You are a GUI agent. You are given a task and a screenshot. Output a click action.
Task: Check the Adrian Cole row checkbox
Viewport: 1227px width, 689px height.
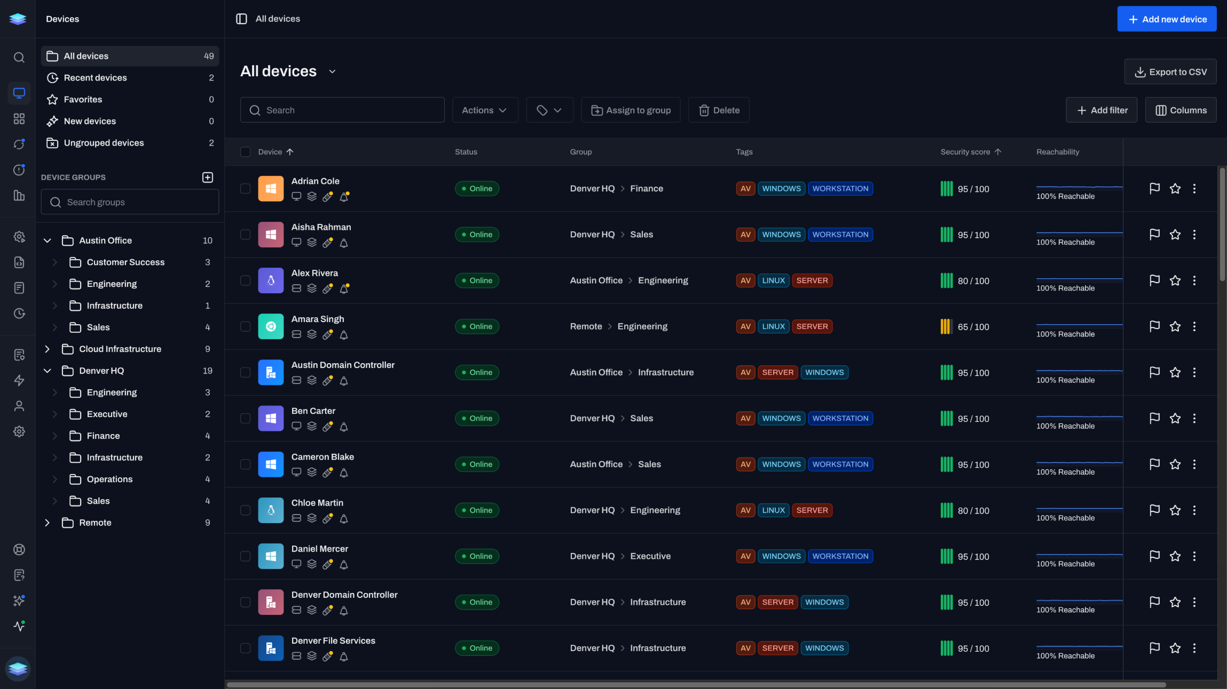click(245, 188)
